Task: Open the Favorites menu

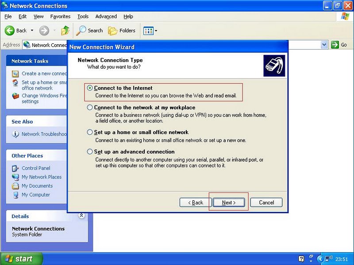Action: (60, 16)
